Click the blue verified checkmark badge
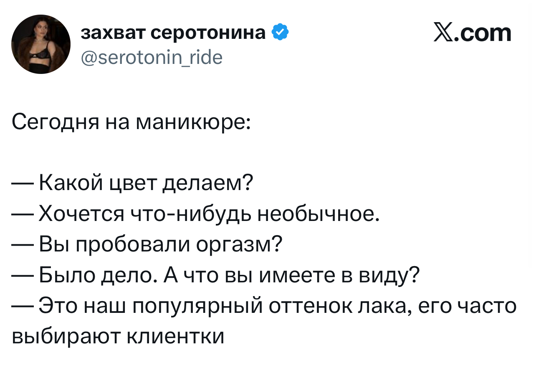536x368 pixels. point(280,32)
